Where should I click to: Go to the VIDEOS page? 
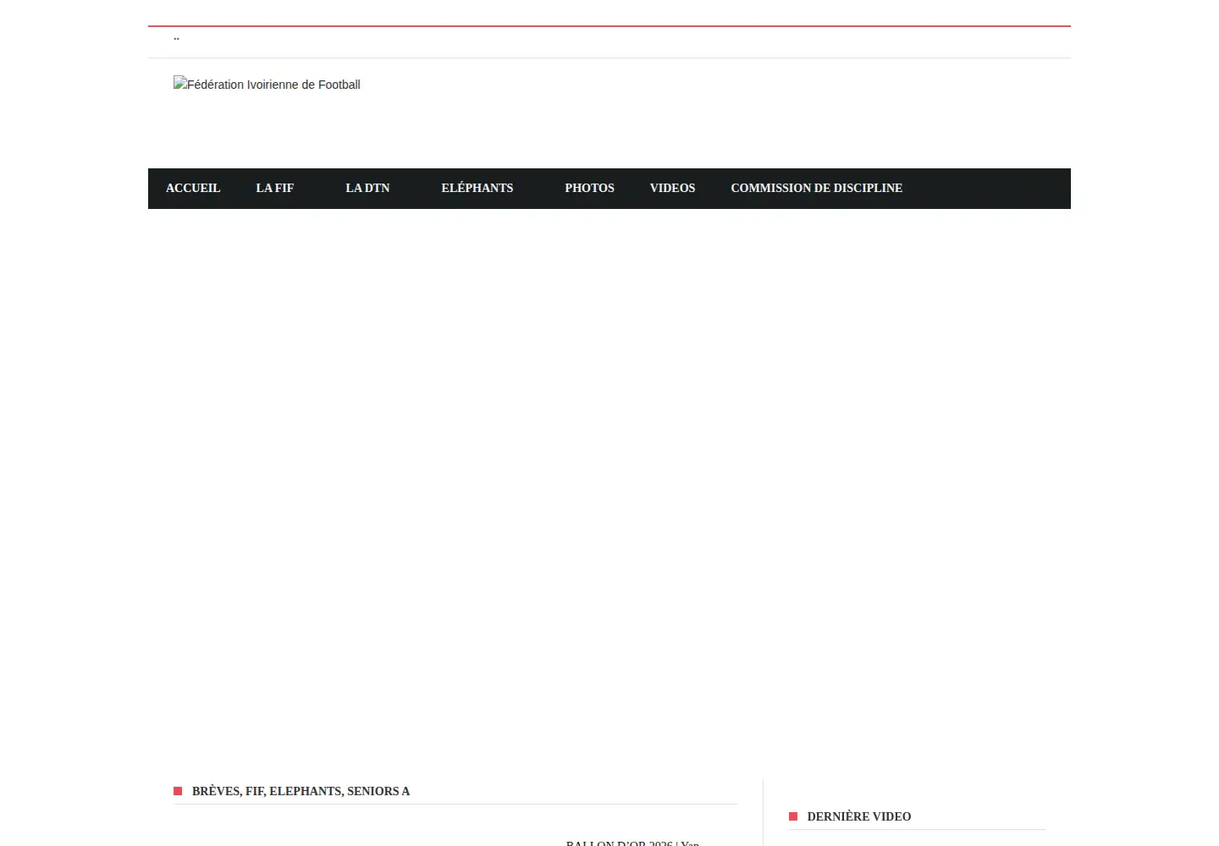(x=672, y=188)
